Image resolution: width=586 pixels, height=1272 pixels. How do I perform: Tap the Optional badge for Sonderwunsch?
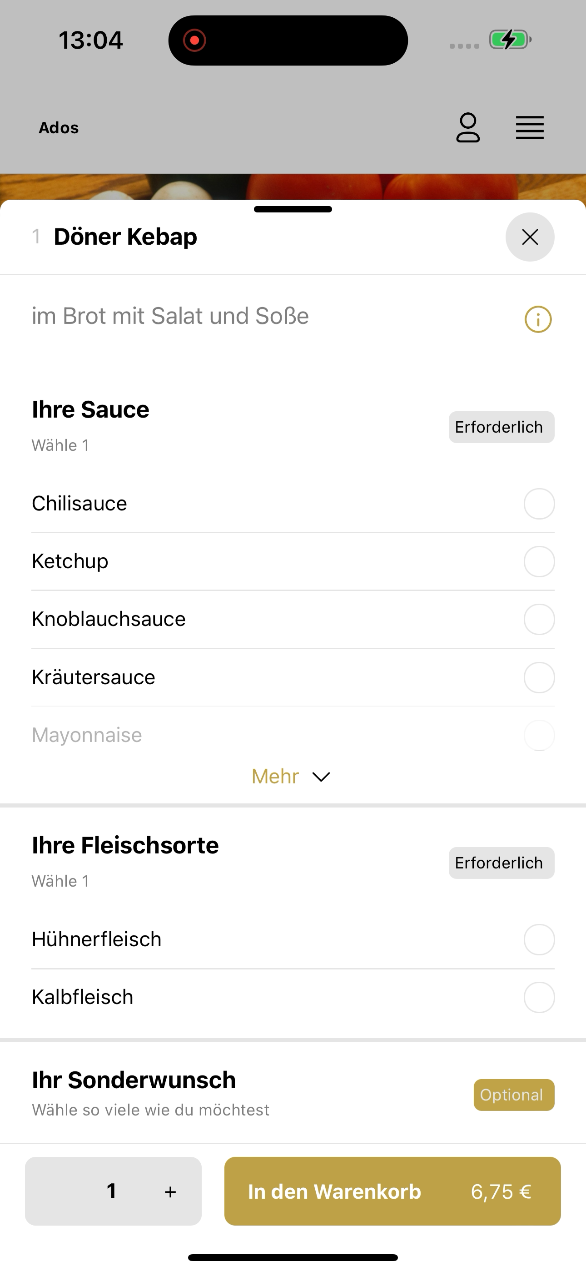pyautogui.click(x=513, y=1095)
